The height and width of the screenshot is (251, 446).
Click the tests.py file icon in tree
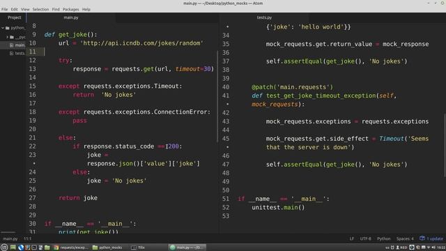[11, 53]
